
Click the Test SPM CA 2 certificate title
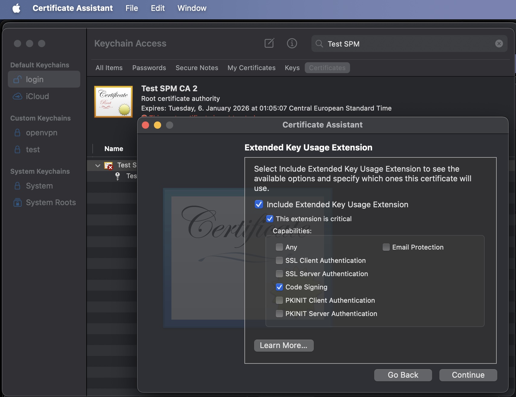169,89
